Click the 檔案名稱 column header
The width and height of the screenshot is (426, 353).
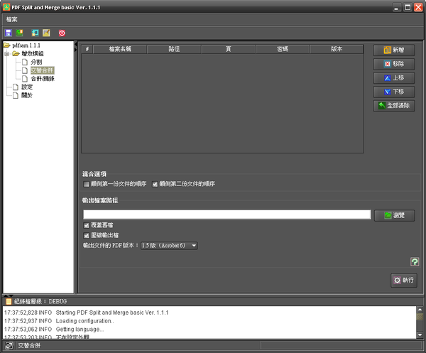pos(120,49)
